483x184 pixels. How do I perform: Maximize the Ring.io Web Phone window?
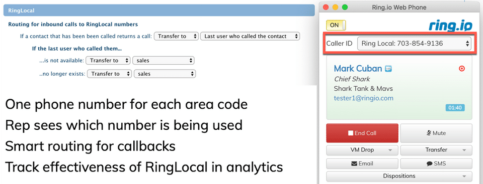click(x=345, y=7)
